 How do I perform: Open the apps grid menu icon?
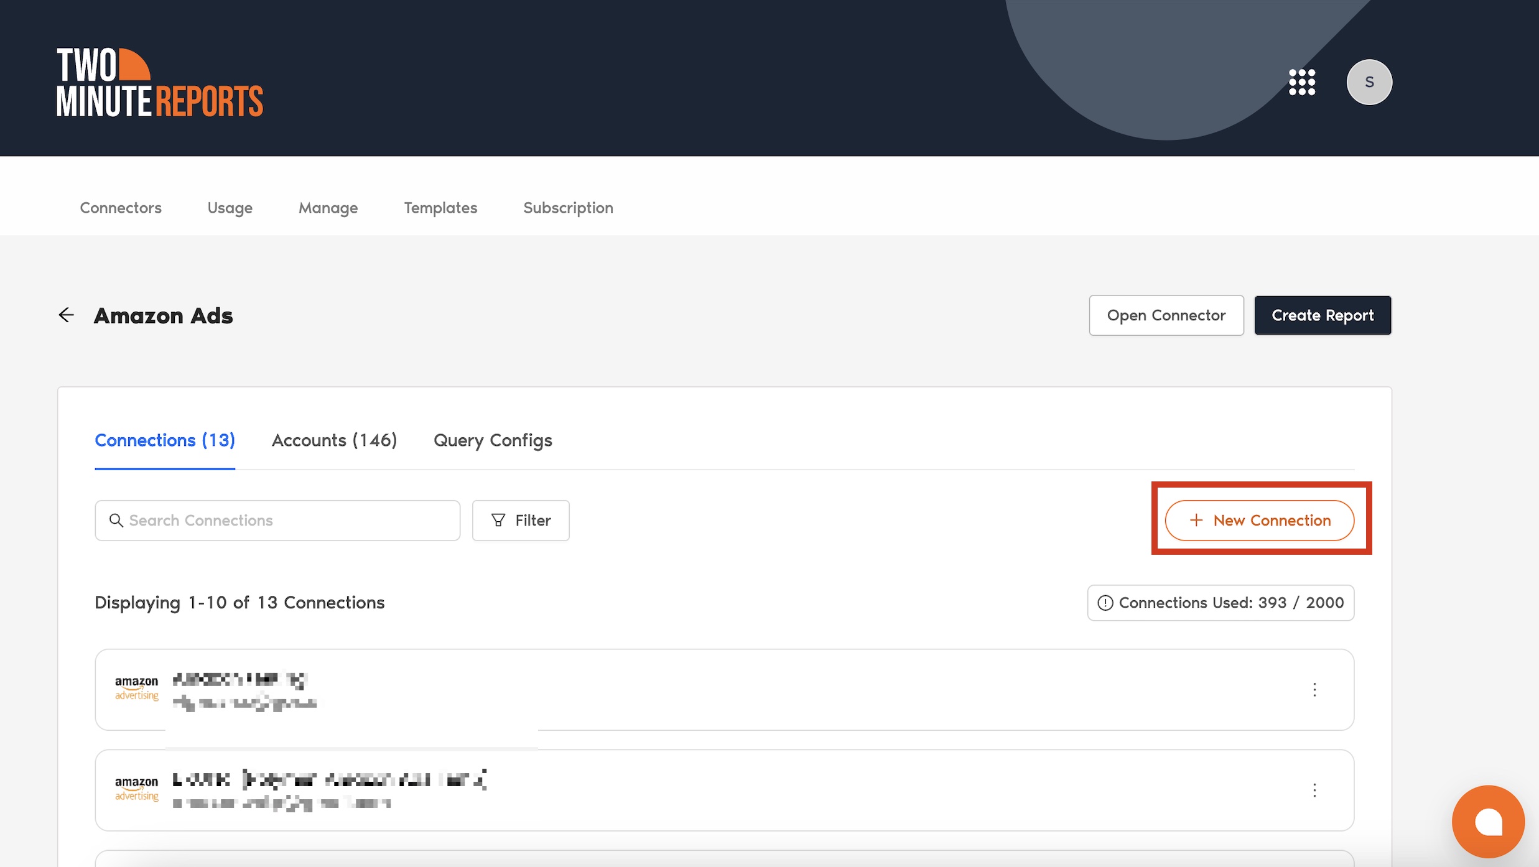pos(1301,82)
